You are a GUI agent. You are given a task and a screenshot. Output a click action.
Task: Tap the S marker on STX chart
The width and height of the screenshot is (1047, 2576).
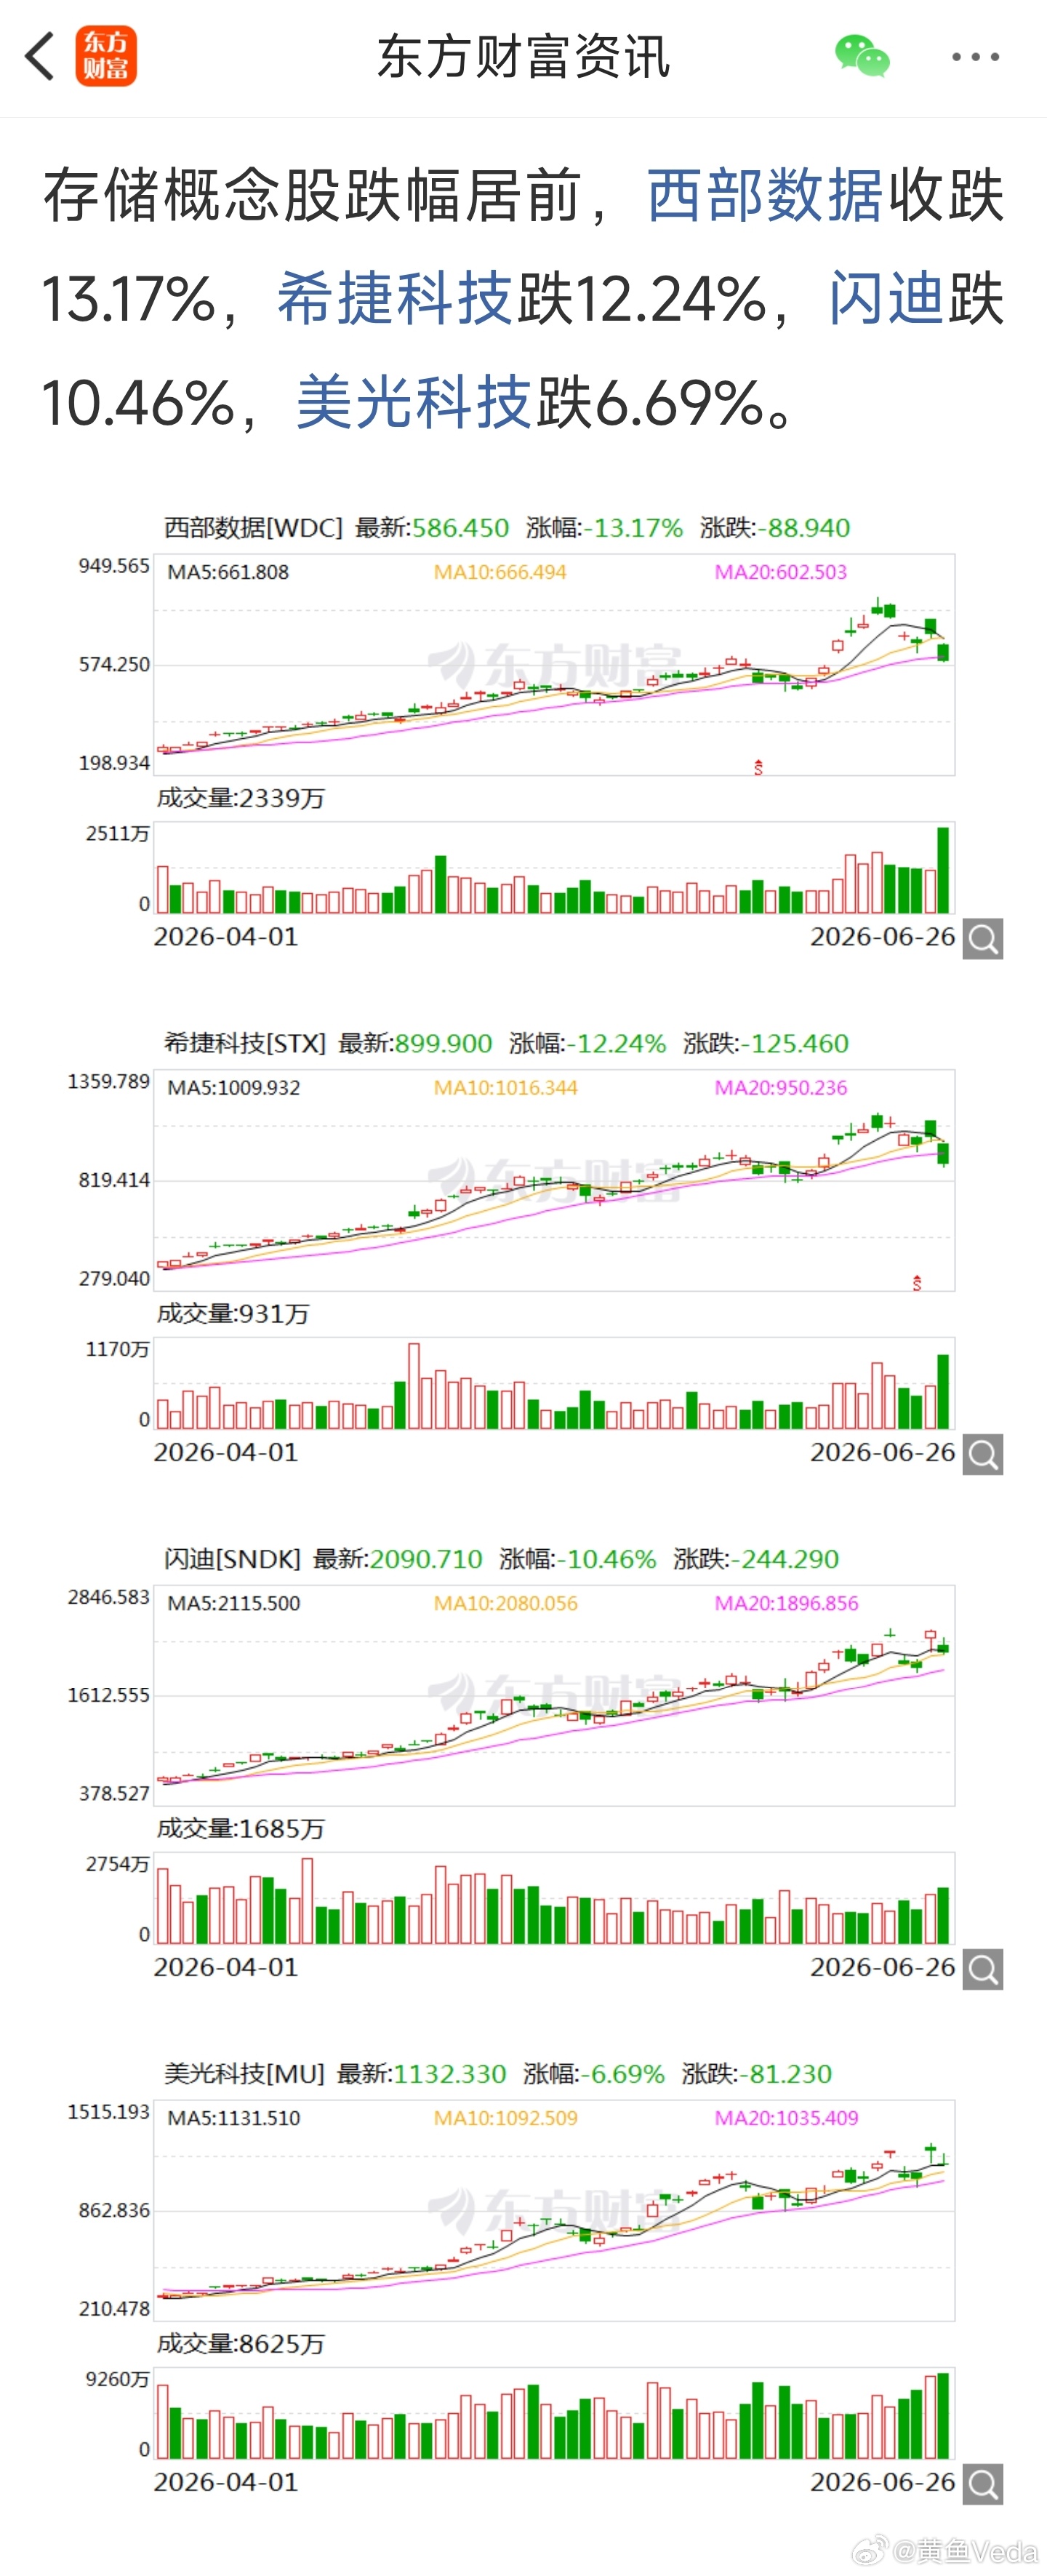917,1283
